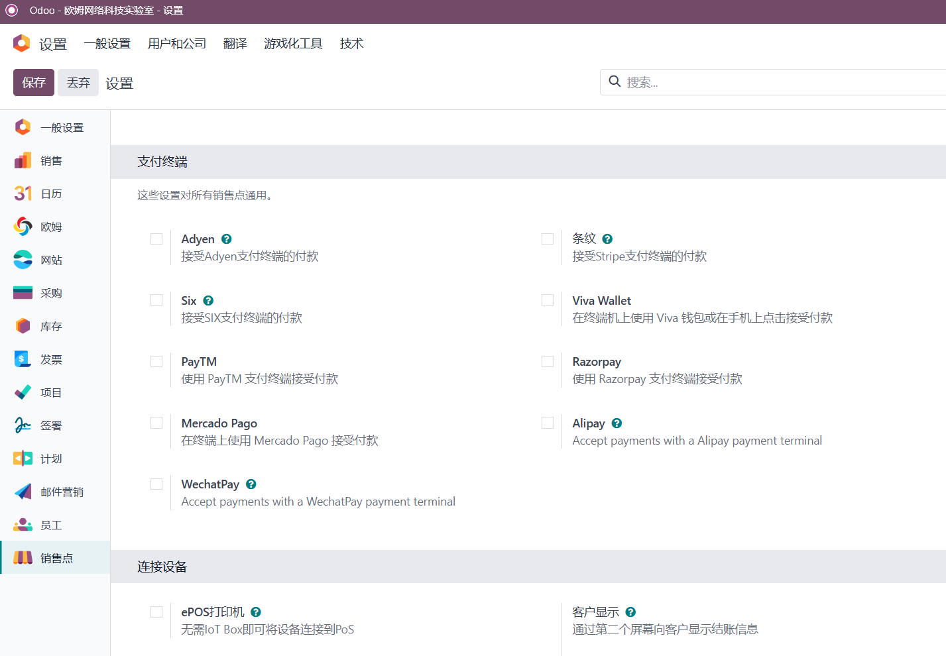
Task: Click the help icon next to ePOS打印机
Action: (x=256, y=612)
